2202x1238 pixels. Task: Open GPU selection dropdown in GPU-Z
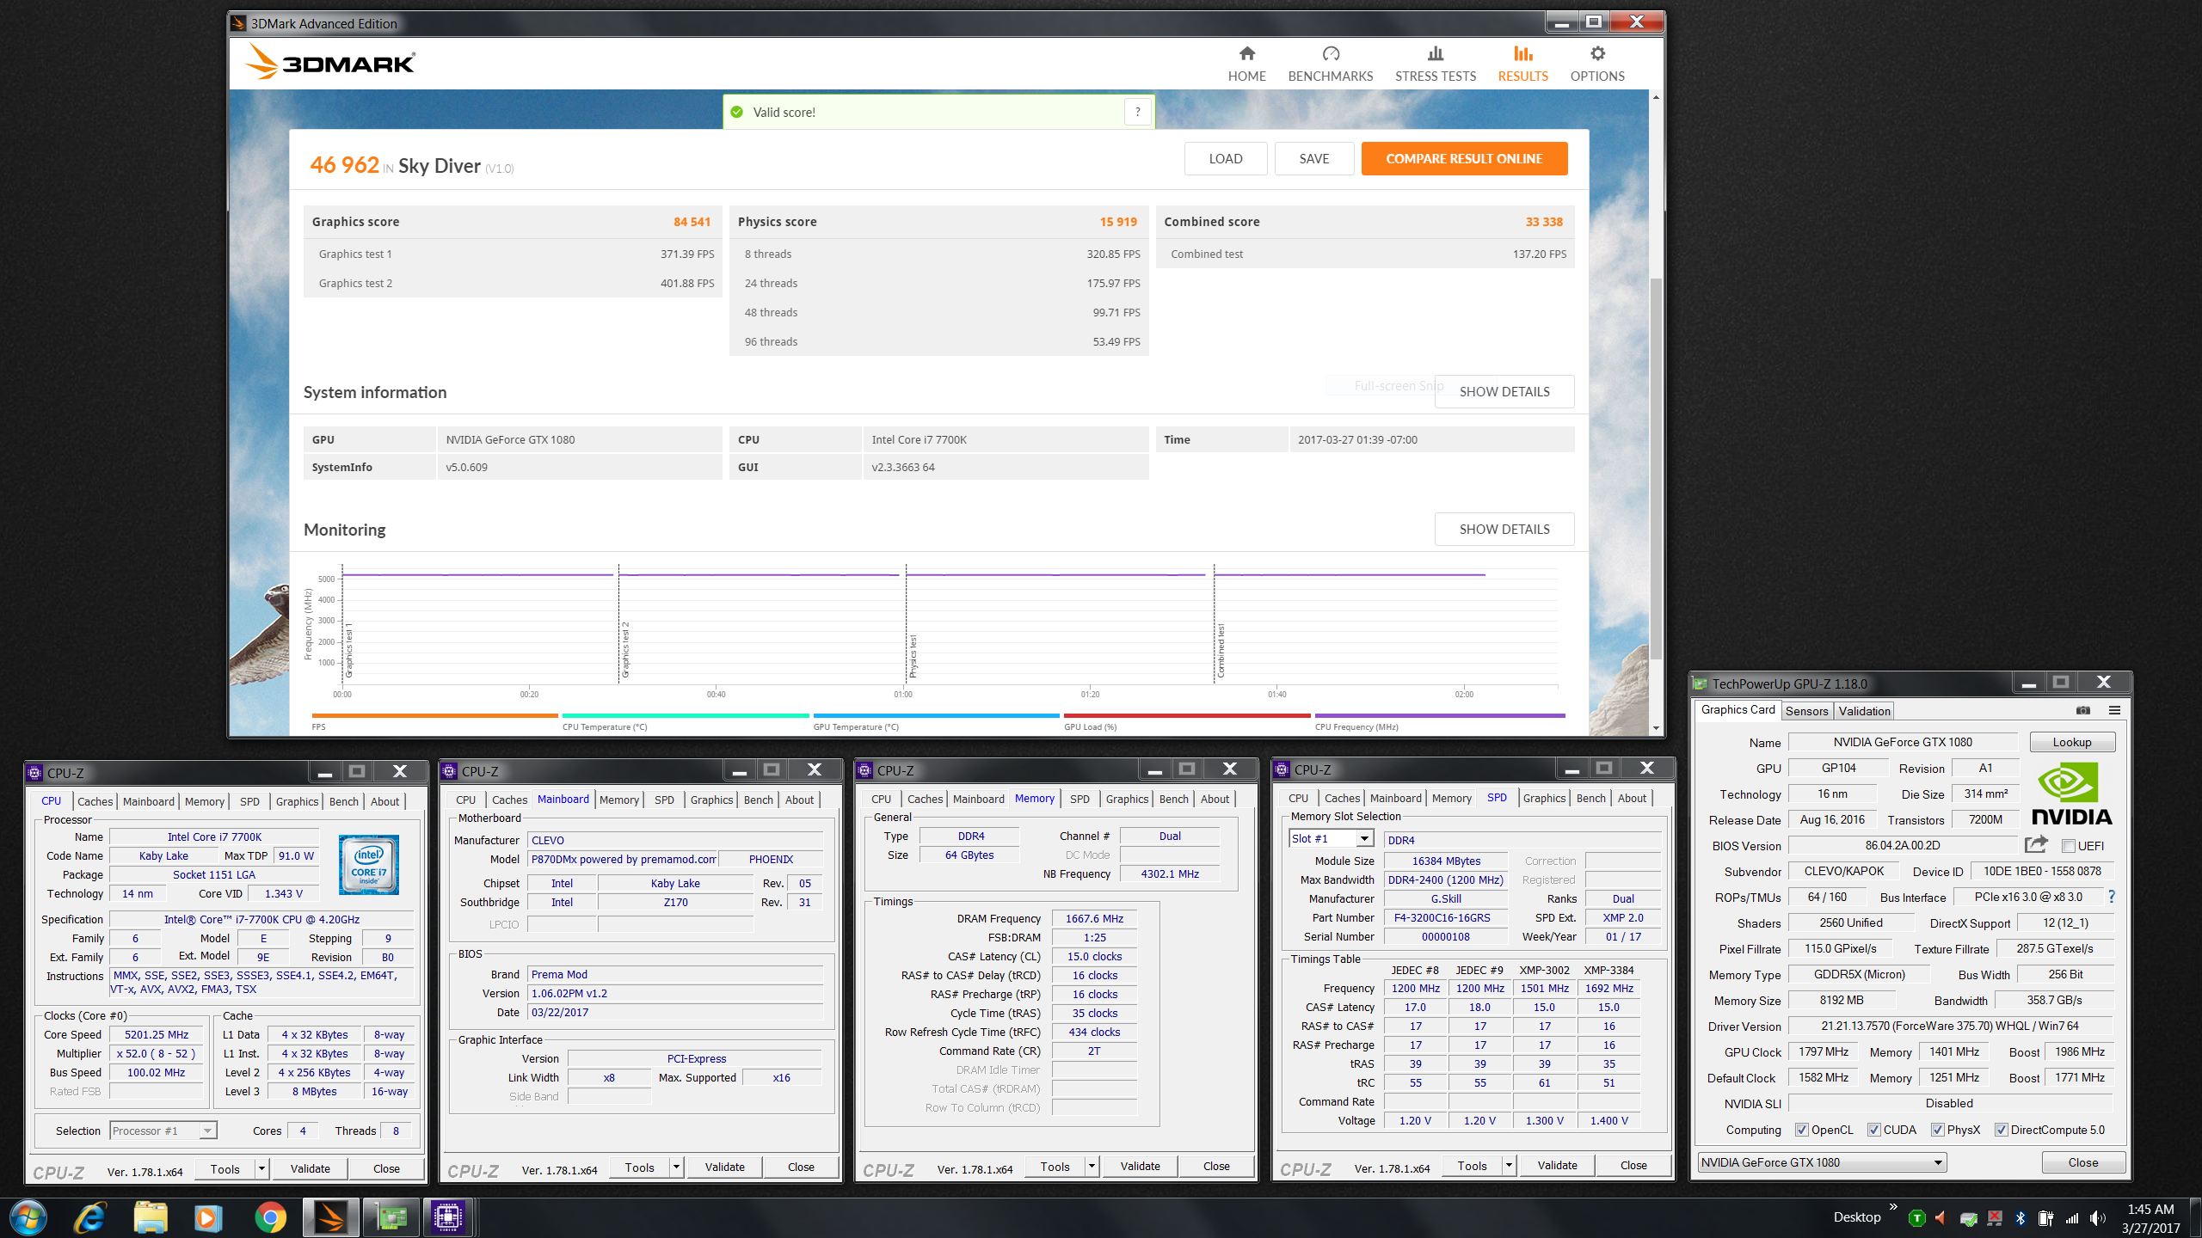tap(1938, 1162)
